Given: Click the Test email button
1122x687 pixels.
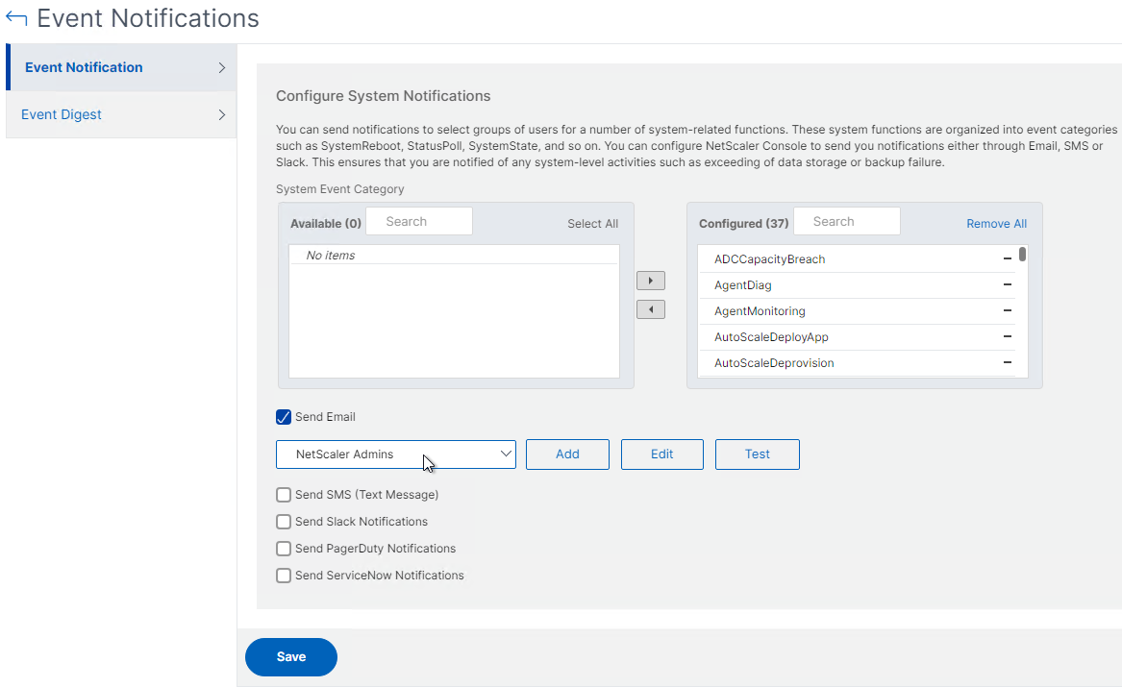Looking at the screenshot, I should [757, 454].
